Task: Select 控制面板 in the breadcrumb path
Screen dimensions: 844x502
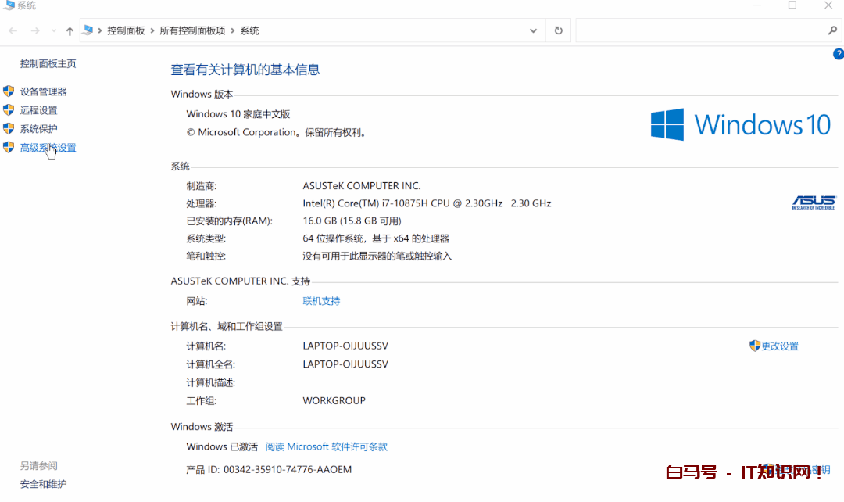Action: click(126, 30)
